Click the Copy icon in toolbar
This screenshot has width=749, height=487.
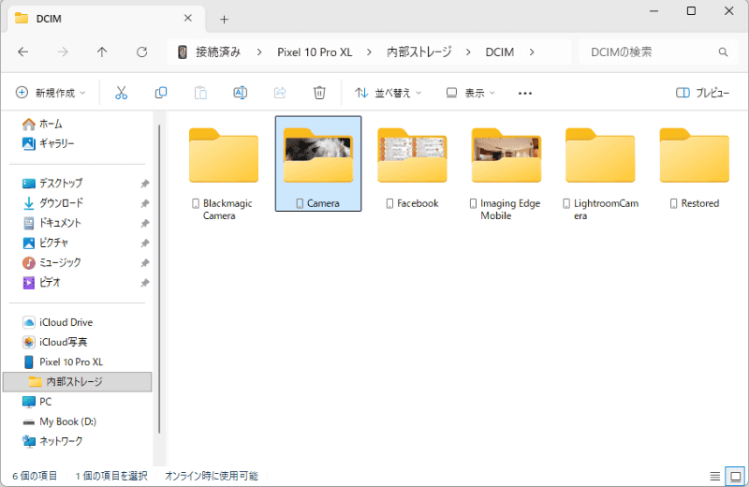pos(161,93)
